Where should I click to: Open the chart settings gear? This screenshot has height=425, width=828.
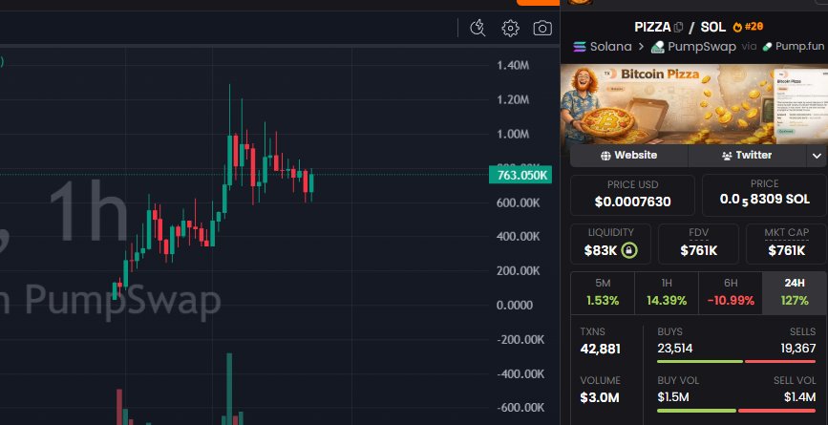point(511,29)
